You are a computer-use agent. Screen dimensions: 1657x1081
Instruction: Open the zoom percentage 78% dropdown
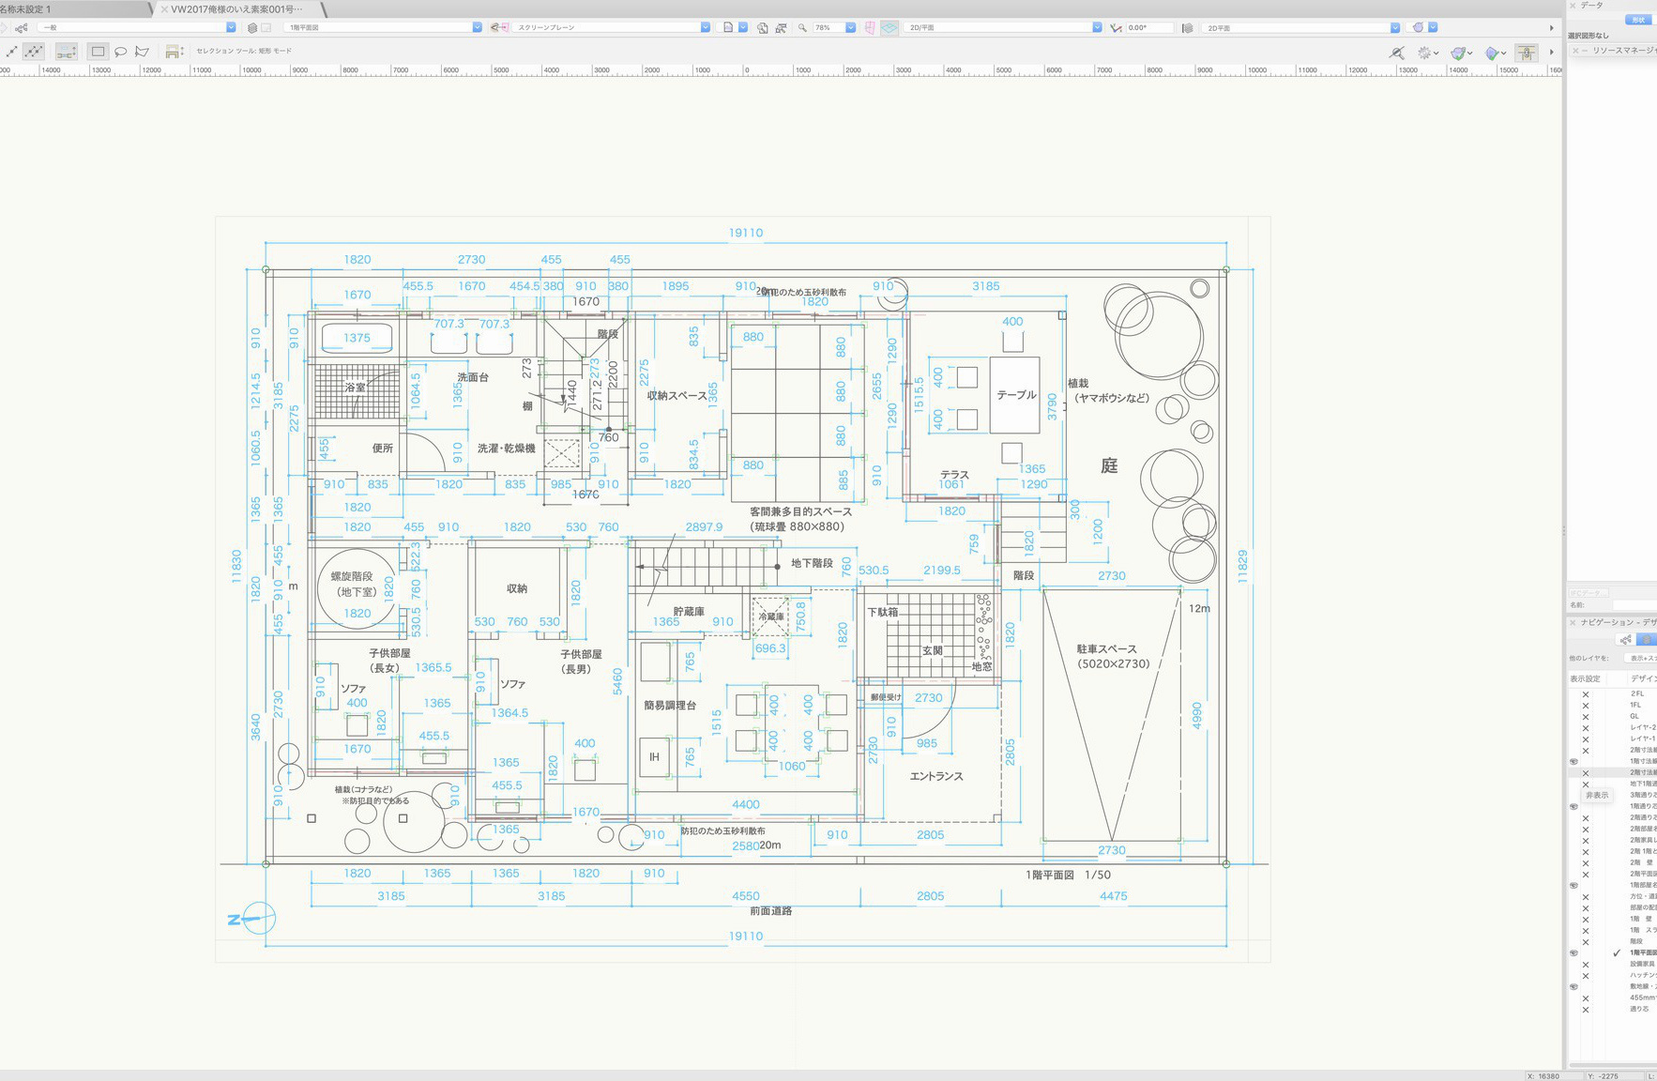point(850,28)
